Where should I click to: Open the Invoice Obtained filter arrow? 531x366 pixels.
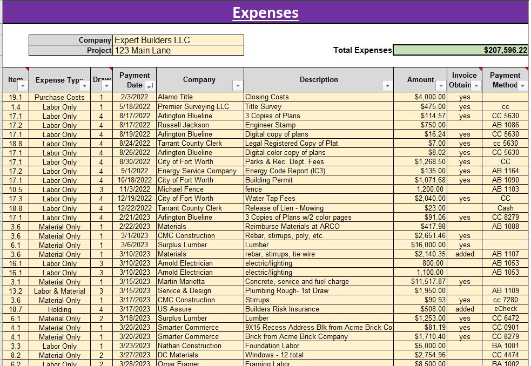click(x=476, y=86)
